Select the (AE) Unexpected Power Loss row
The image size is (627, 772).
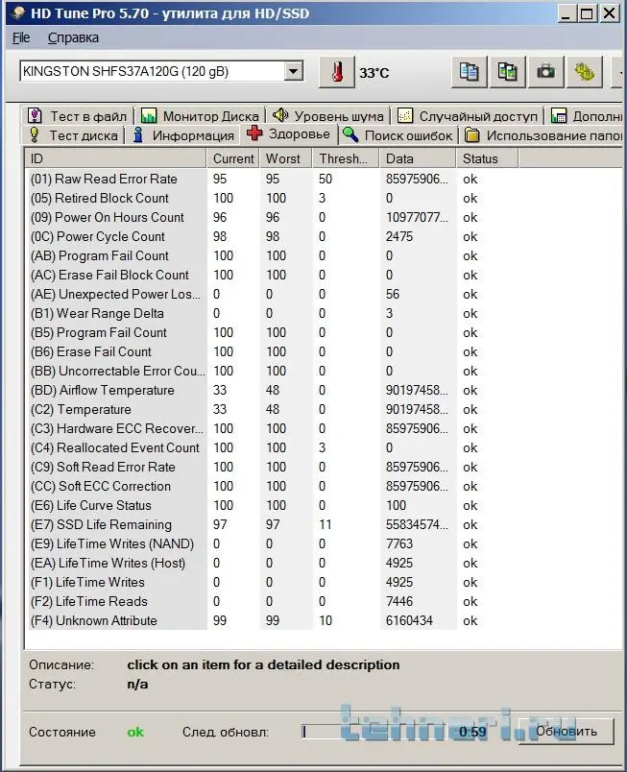coord(323,294)
